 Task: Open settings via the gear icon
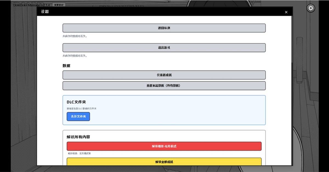coord(311,8)
